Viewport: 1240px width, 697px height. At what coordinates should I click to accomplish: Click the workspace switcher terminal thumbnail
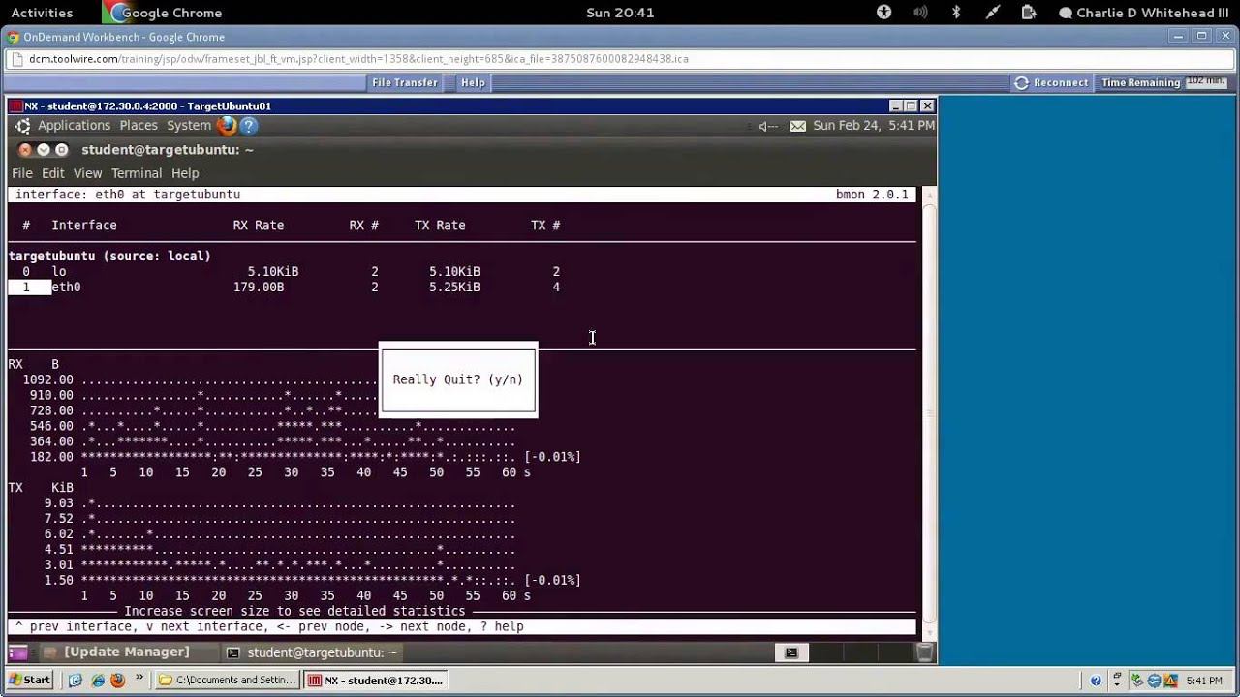click(791, 652)
